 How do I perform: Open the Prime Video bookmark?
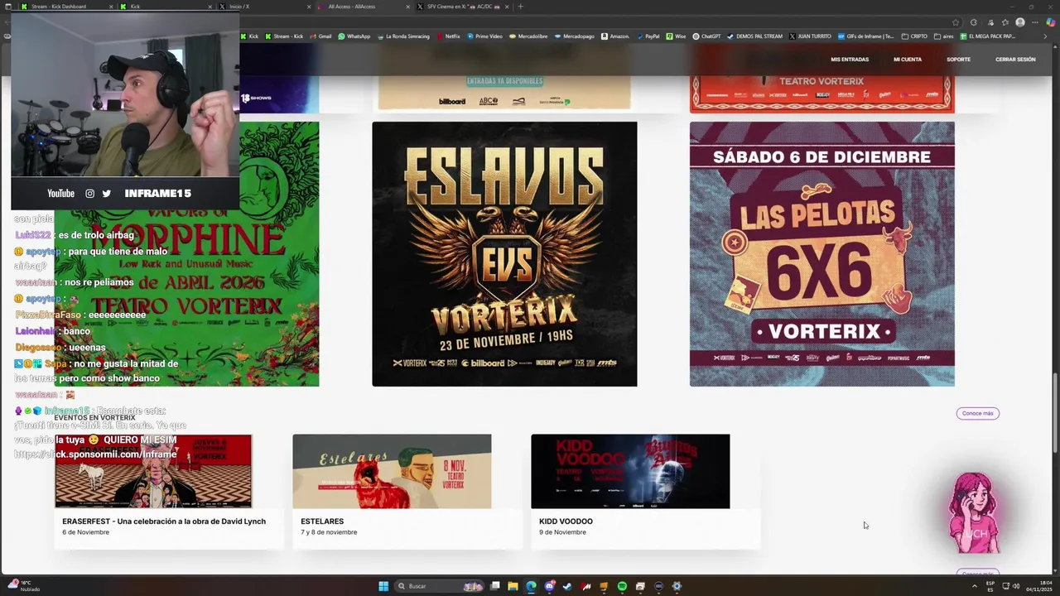(484, 36)
